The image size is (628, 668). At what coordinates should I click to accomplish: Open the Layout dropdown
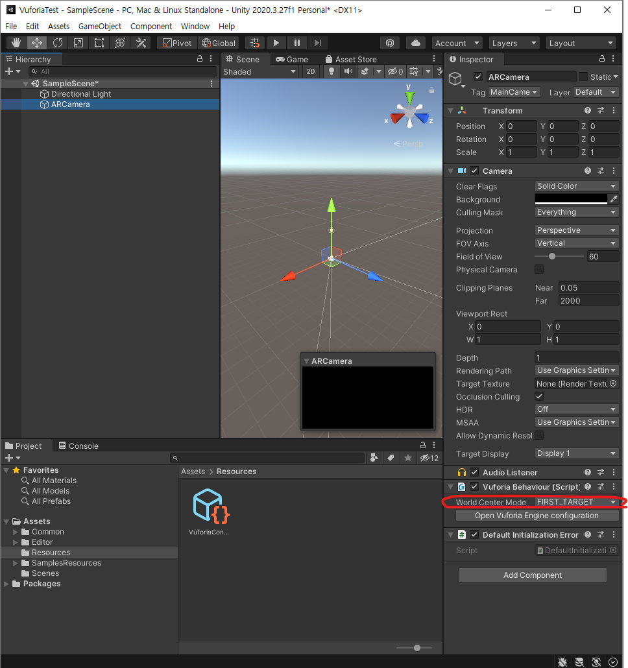(581, 43)
